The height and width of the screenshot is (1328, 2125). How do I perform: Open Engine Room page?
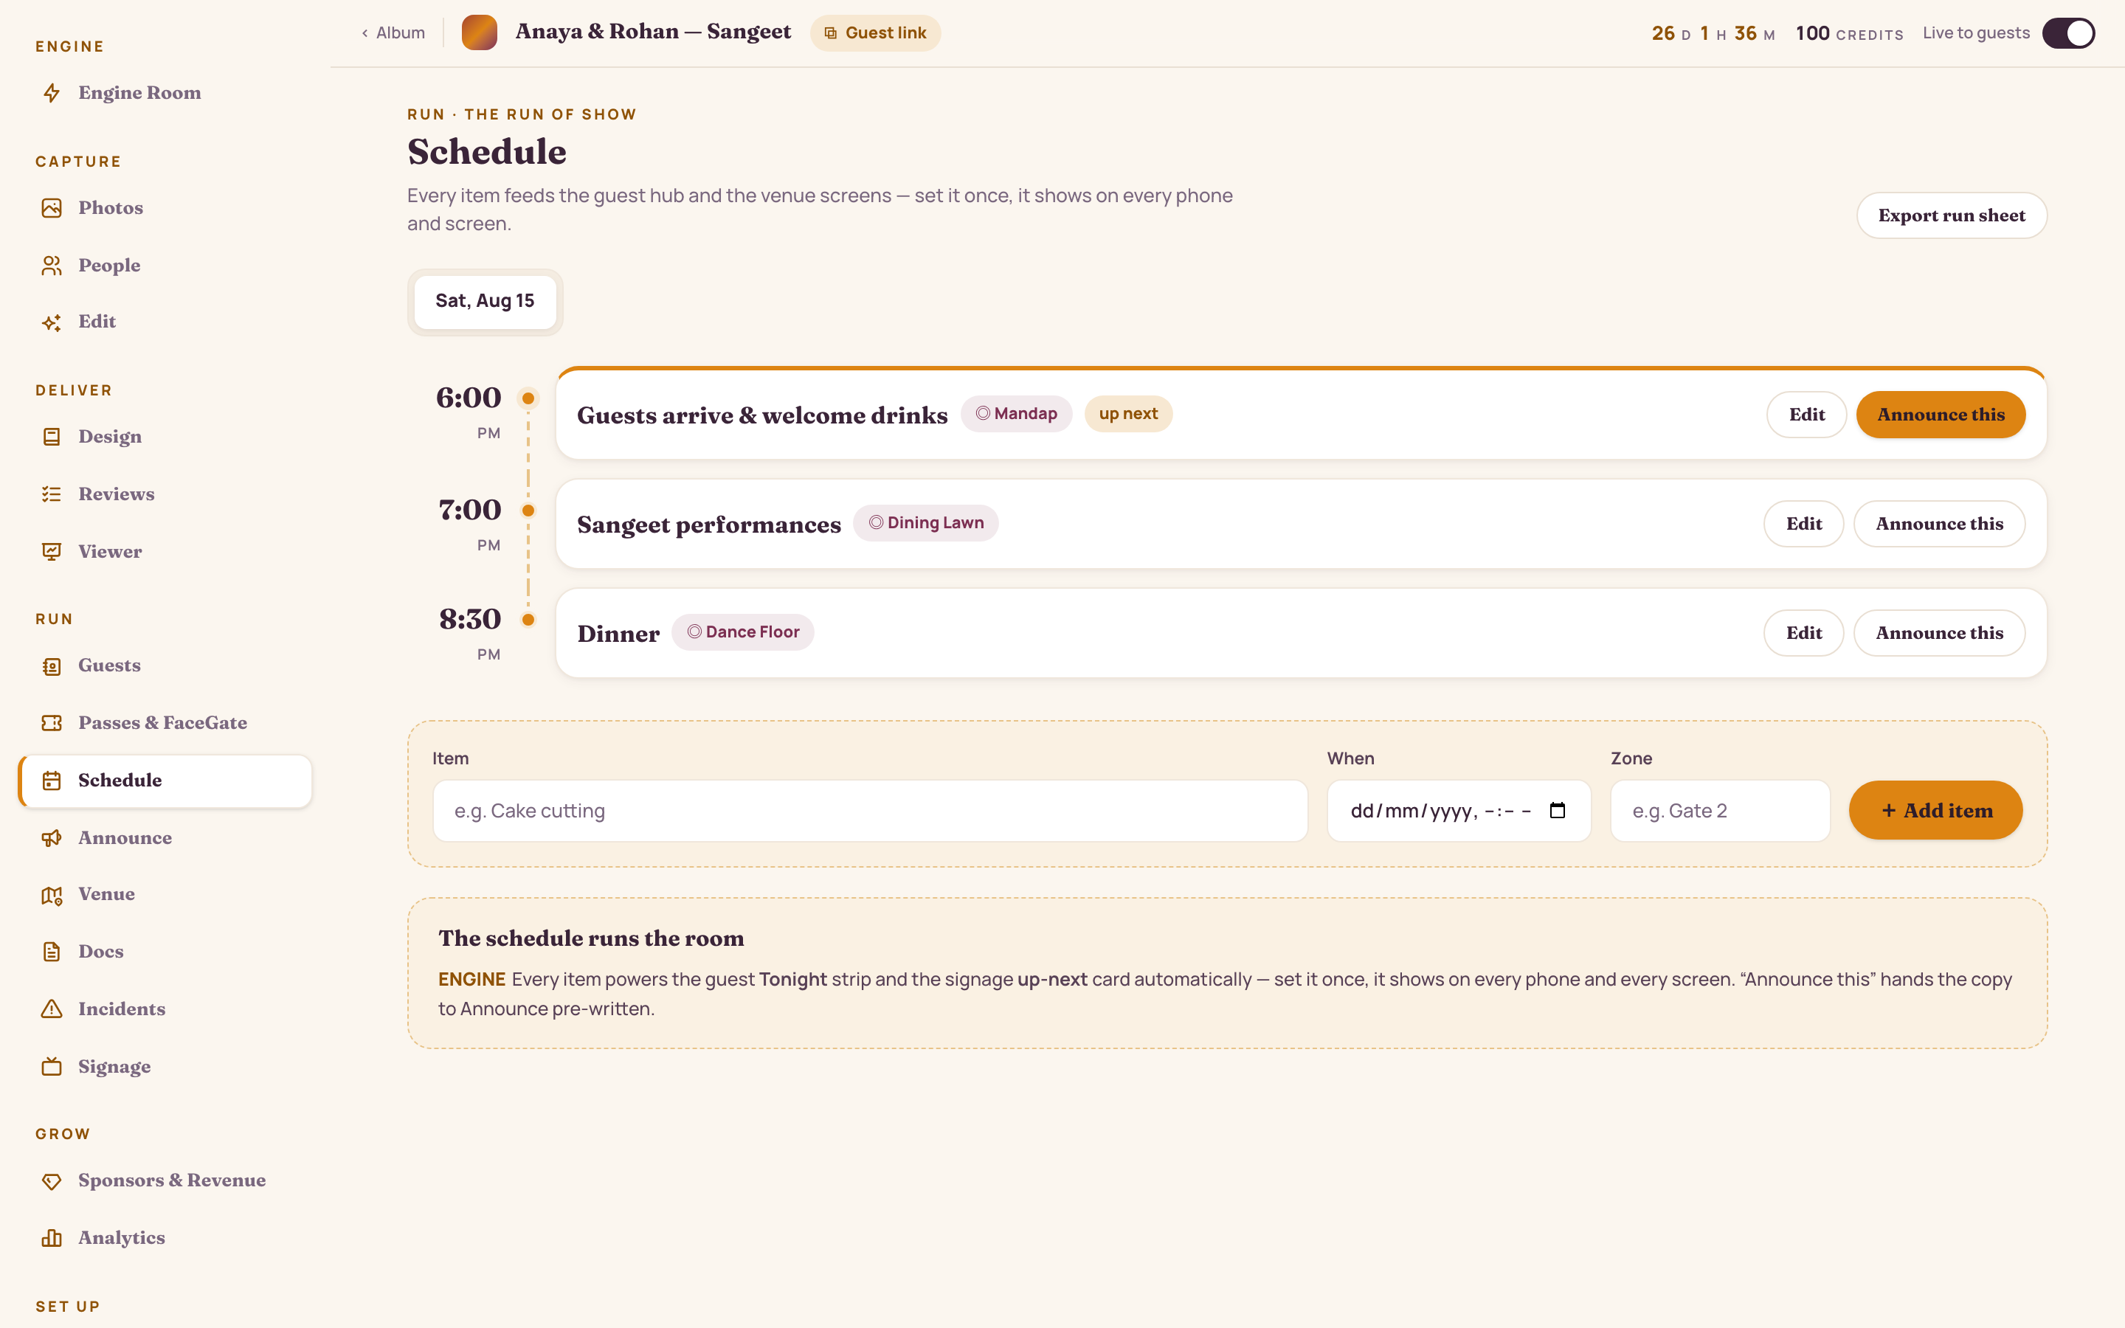click(165, 93)
